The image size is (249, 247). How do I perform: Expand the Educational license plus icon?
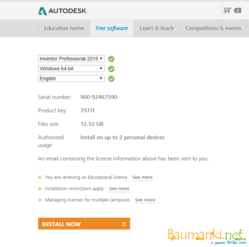point(40,177)
